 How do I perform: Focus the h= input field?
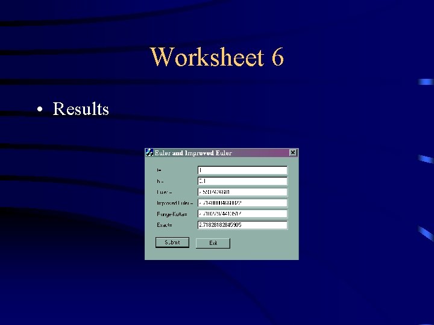(242, 181)
